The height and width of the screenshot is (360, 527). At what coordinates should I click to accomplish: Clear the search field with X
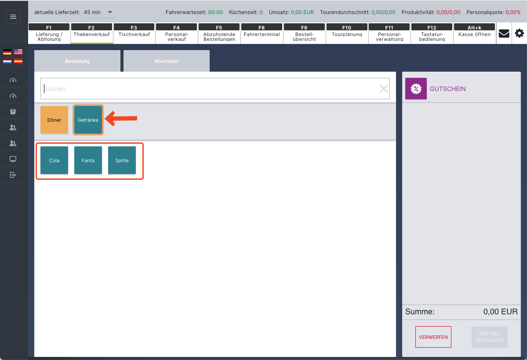tap(383, 89)
